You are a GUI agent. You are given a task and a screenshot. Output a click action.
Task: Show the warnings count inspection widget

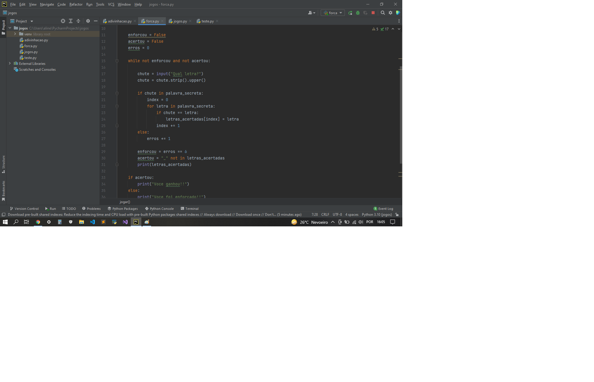pos(375,29)
